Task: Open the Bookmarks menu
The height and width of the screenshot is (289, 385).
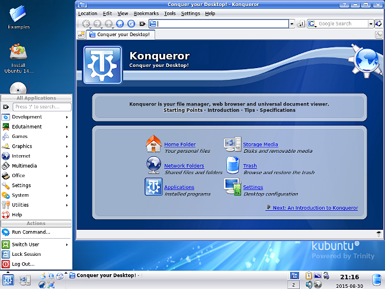Action: click(x=146, y=14)
